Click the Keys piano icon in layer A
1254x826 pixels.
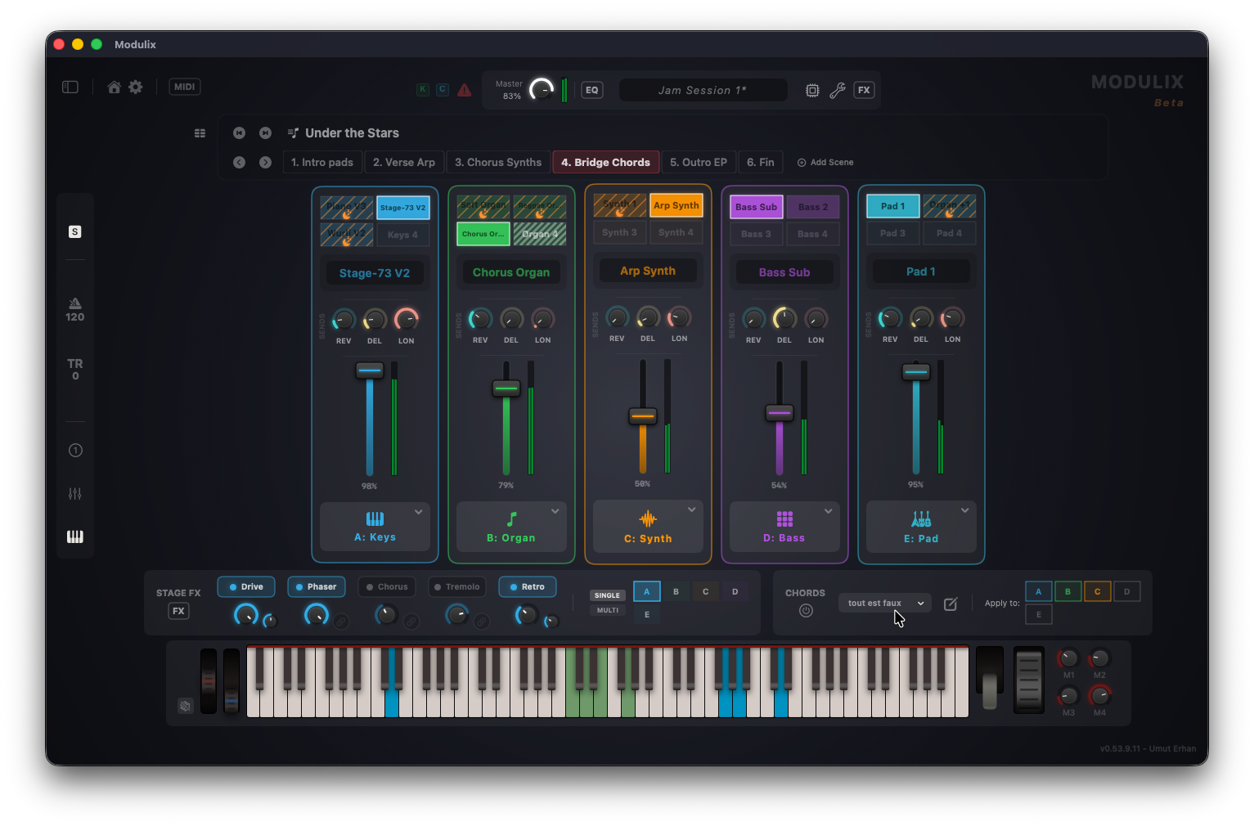(375, 518)
